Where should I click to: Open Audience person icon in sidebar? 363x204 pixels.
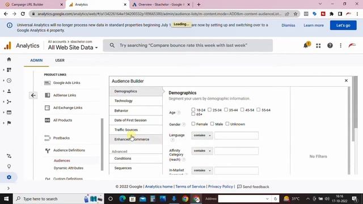9,91
